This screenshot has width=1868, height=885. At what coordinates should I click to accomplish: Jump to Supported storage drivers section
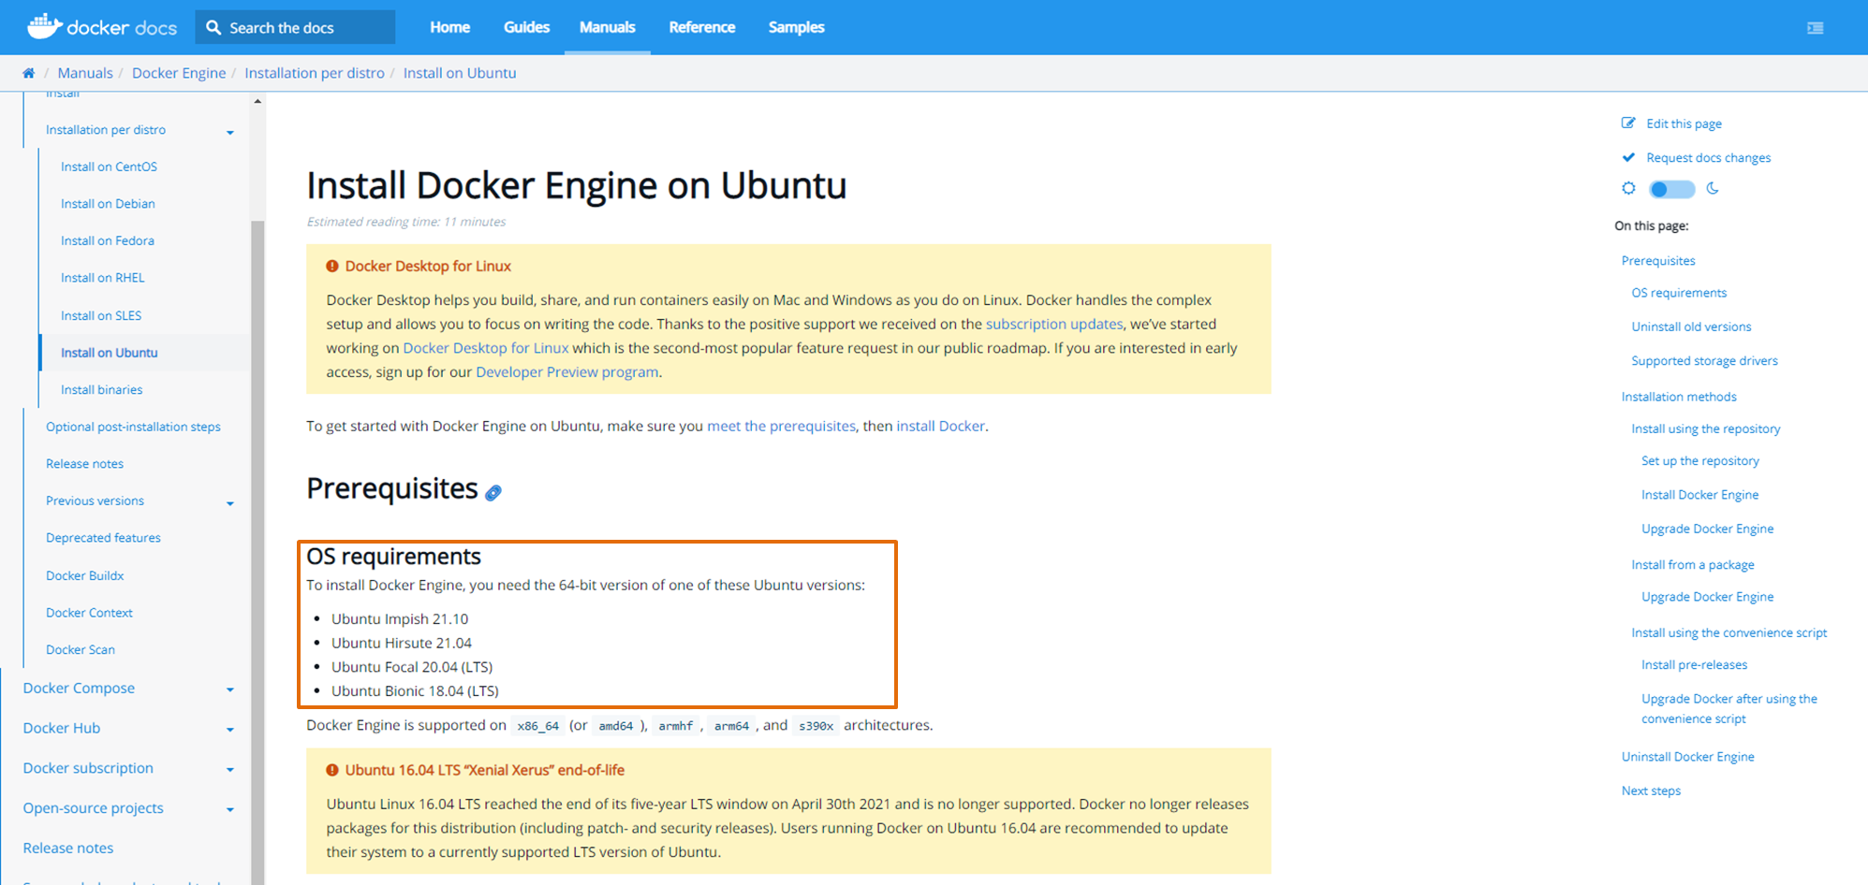[x=1704, y=361]
